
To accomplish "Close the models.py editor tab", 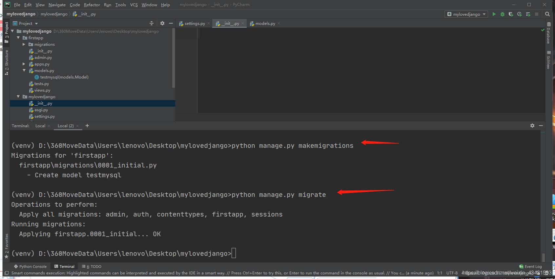I will click(279, 23).
